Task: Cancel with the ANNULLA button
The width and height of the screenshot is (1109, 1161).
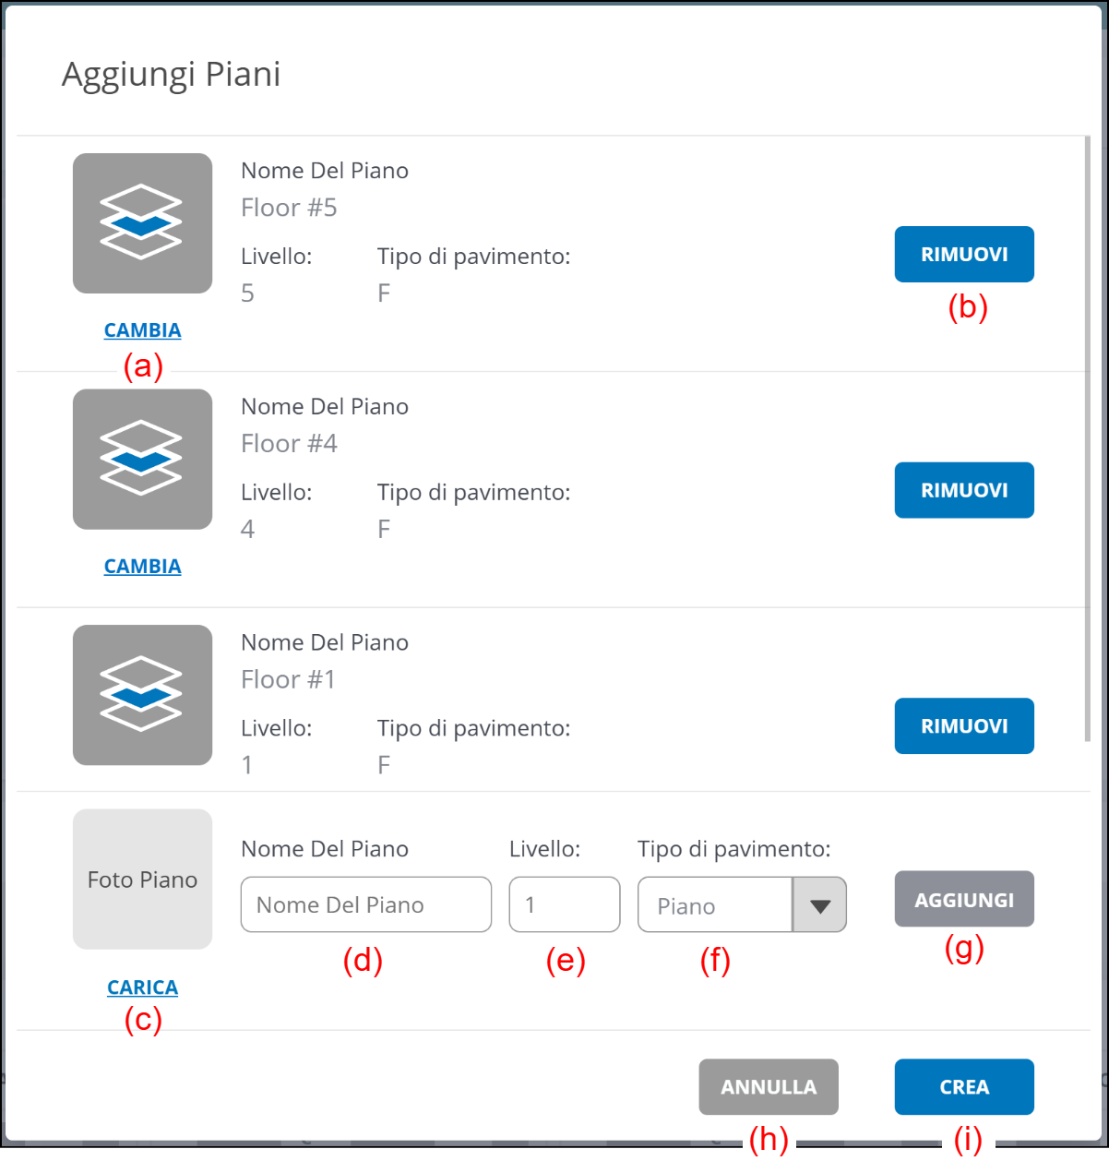Action: 768,1087
